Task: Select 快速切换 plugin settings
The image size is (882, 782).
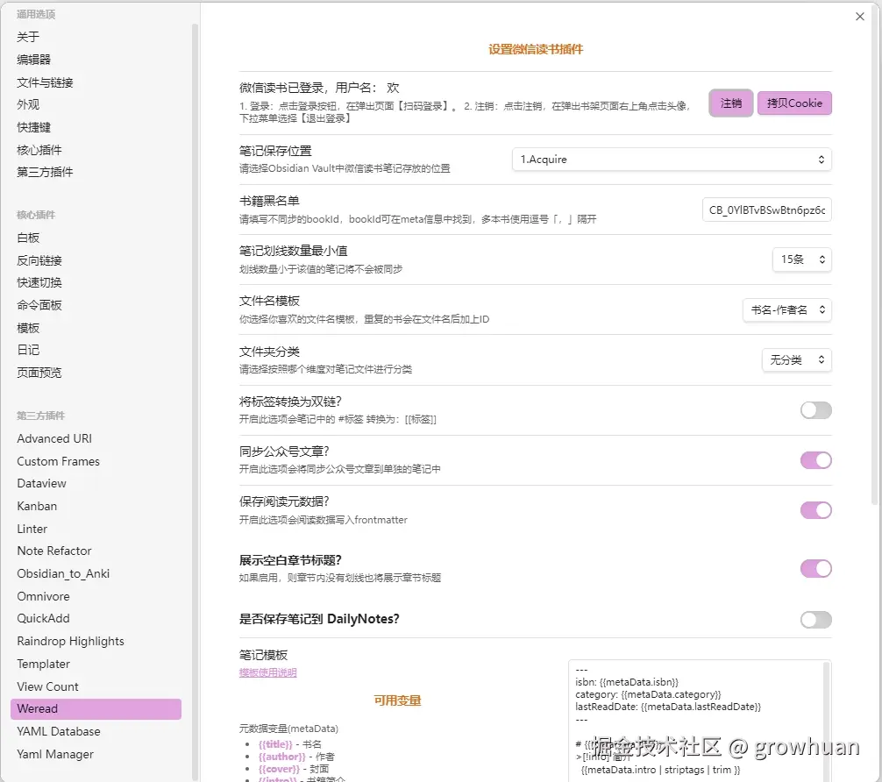Action: pos(39,282)
